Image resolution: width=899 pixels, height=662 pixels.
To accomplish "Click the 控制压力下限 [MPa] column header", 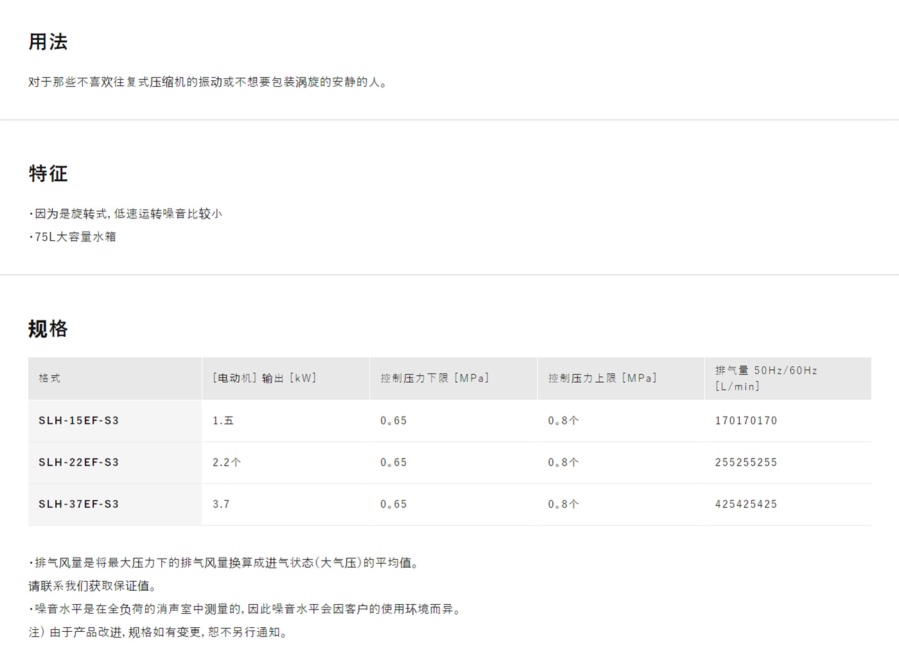I will 435,378.
